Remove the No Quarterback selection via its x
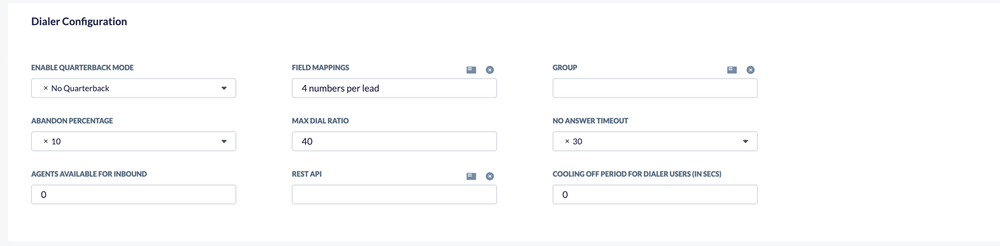Viewport: 1000px width, 246px height. coord(46,88)
